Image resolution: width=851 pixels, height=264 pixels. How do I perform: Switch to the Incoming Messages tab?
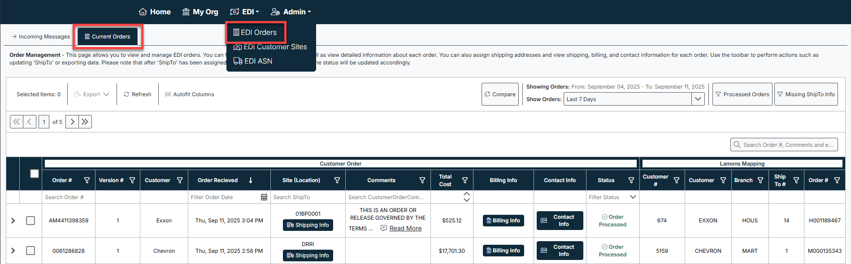pyautogui.click(x=41, y=37)
